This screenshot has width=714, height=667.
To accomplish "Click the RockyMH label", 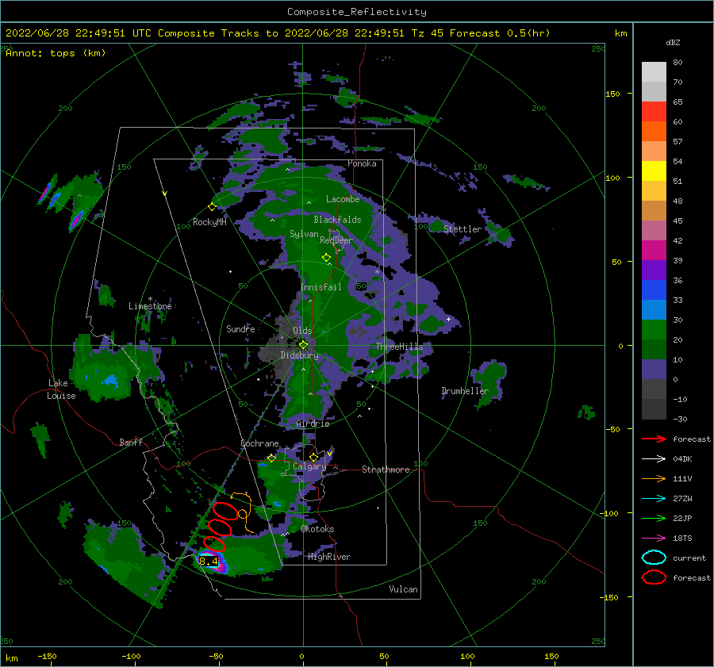I will [209, 222].
